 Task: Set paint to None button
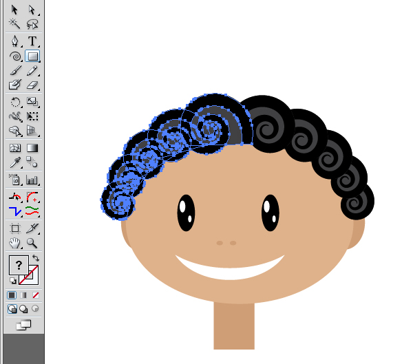[36, 295]
